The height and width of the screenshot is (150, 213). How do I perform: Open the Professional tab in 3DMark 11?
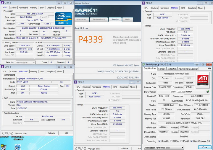(x=99, y=19)
